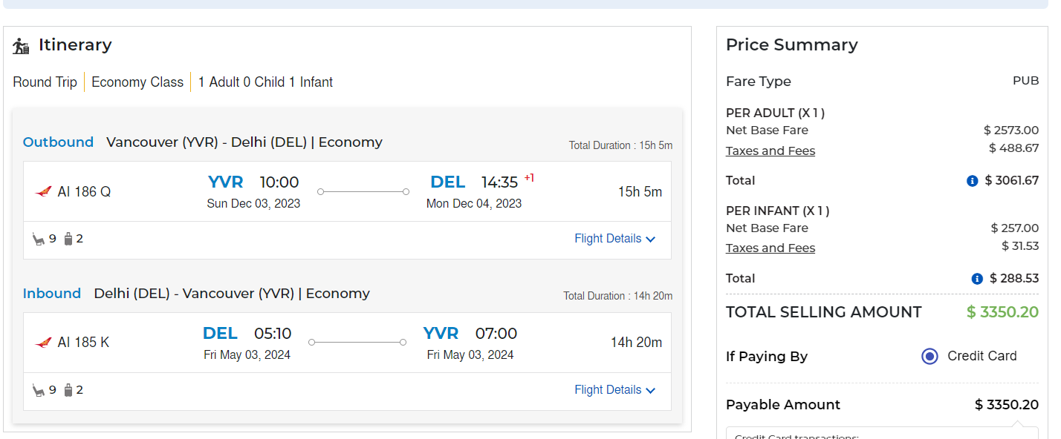Click inbound seat availability icon
The width and height of the screenshot is (1061, 439).
click(39, 390)
